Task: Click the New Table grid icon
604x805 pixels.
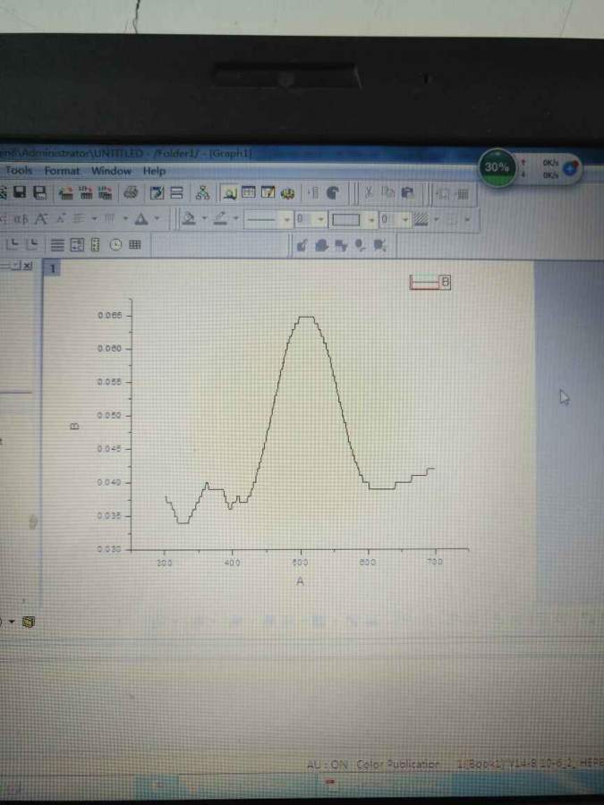Action: [134, 245]
